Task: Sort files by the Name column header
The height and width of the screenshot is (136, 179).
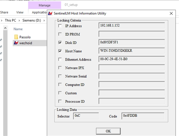Action: [x=18, y=29]
